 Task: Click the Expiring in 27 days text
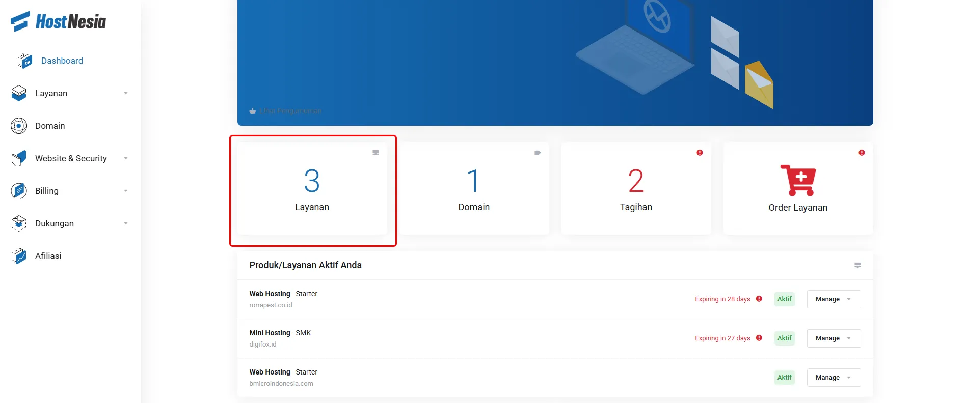click(722, 338)
